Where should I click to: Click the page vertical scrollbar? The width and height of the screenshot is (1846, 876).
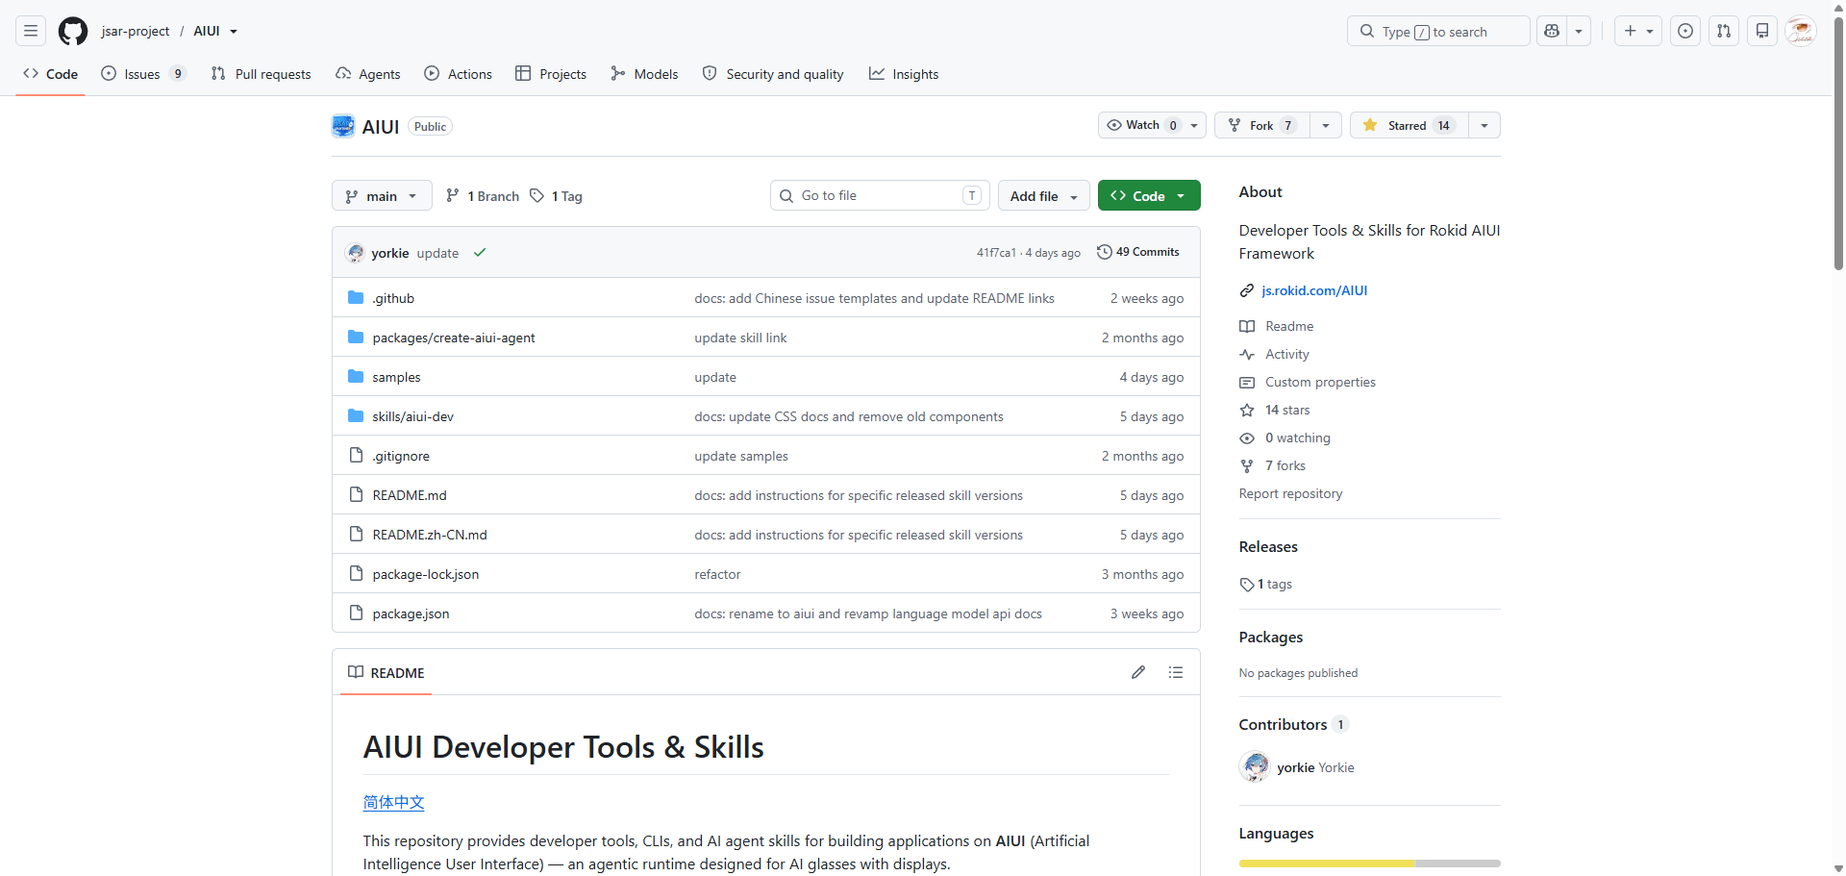point(1838,144)
